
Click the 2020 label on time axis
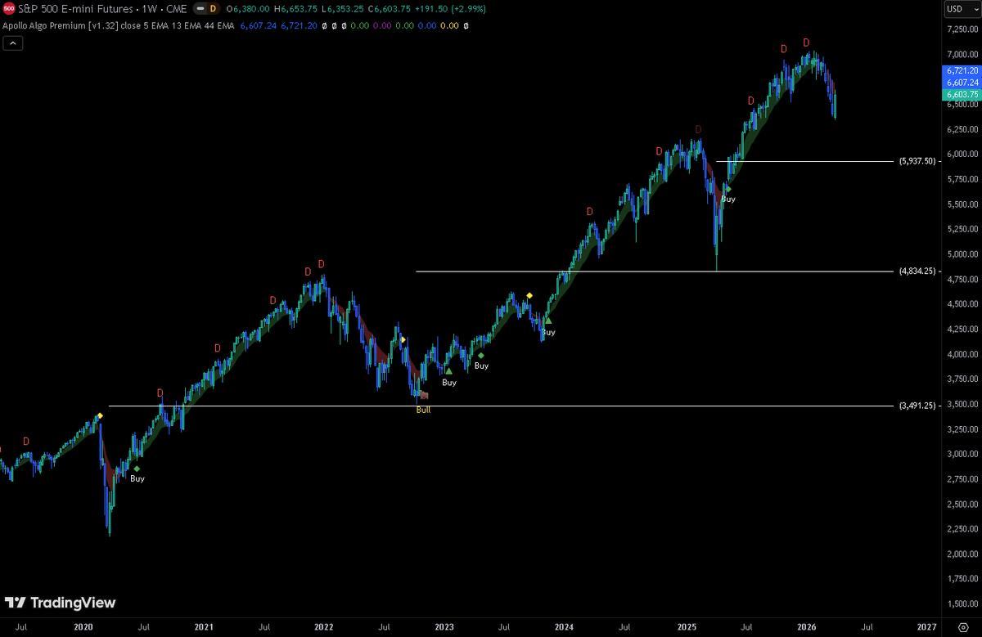(x=83, y=626)
